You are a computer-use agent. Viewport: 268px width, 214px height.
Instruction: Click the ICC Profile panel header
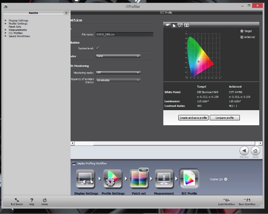pyautogui.click(x=166, y=12)
